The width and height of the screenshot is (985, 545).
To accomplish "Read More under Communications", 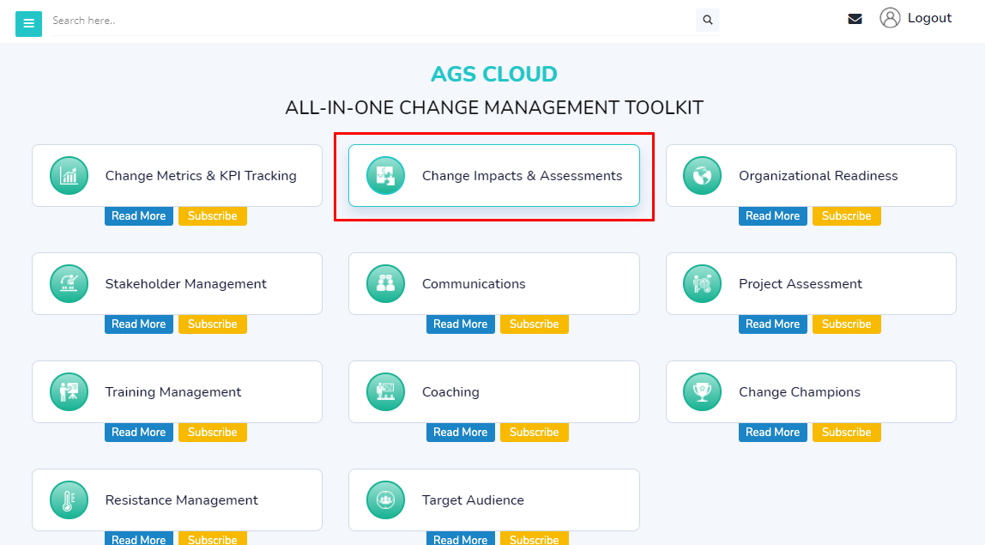I will (461, 324).
